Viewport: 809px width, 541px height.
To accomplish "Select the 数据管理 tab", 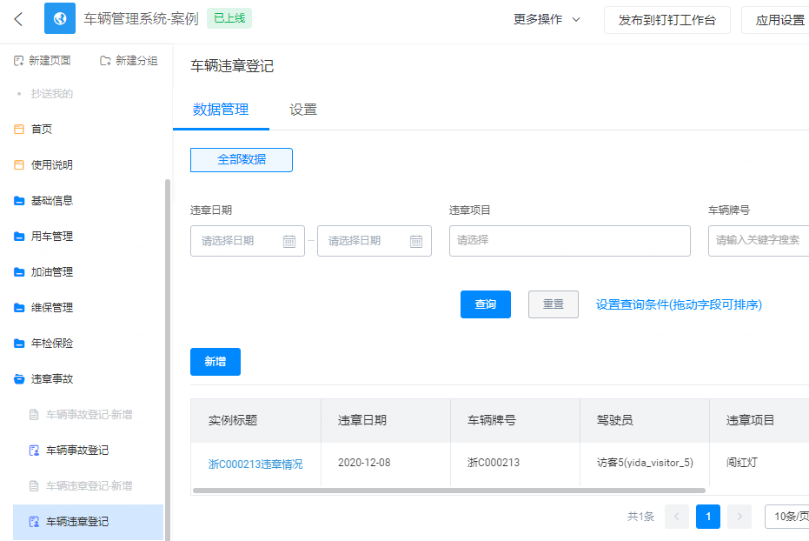I will (221, 110).
